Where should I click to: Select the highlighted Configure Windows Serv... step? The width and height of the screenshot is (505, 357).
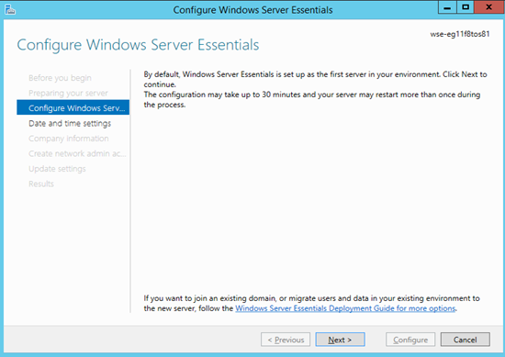click(x=73, y=107)
